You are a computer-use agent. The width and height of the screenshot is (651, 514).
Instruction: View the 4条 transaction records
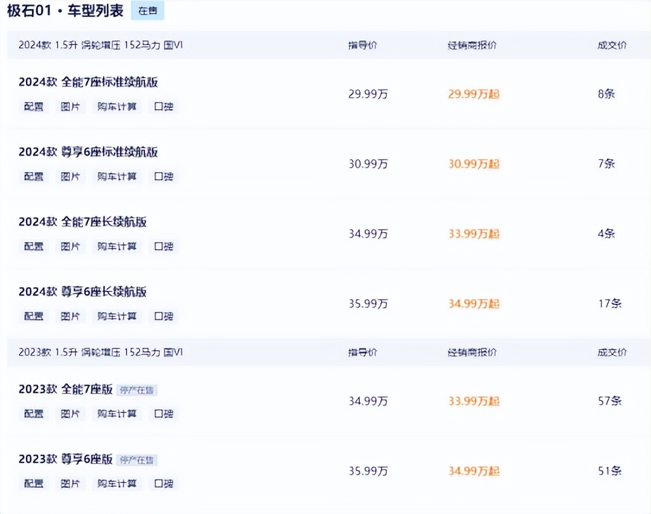[606, 234]
